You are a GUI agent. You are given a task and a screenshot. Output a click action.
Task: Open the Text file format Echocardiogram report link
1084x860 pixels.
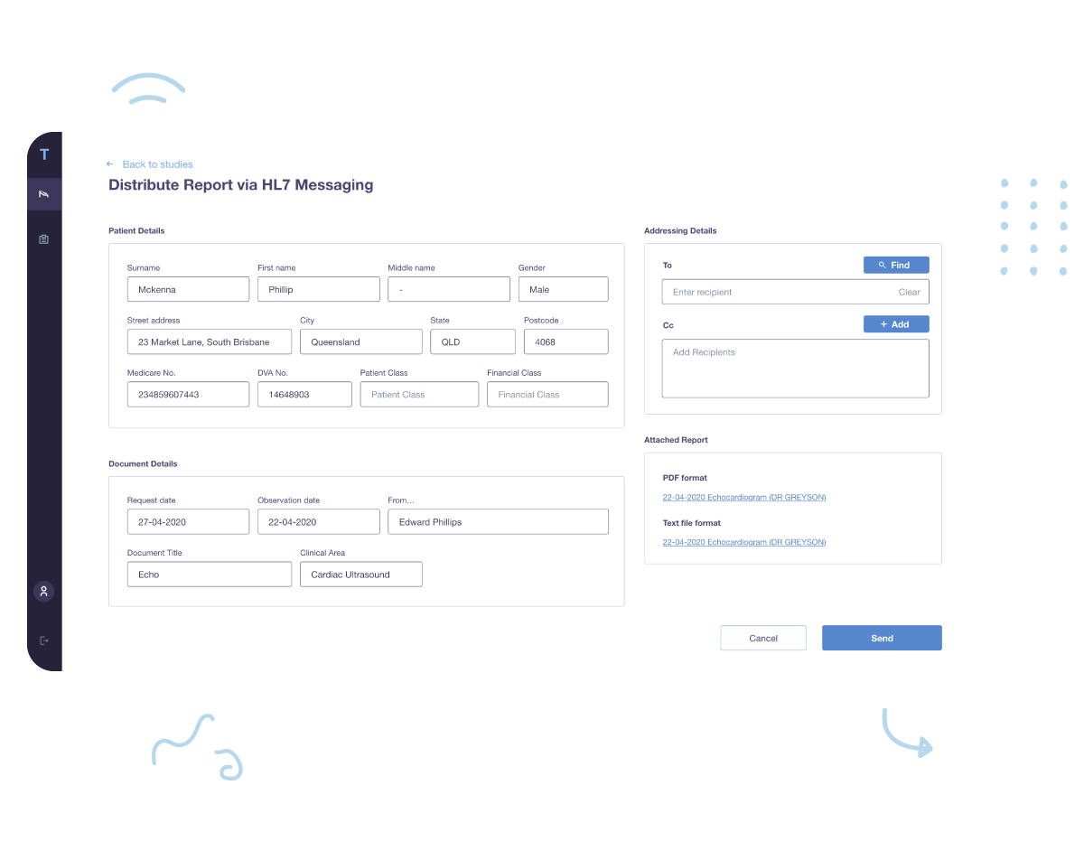tap(744, 543)
